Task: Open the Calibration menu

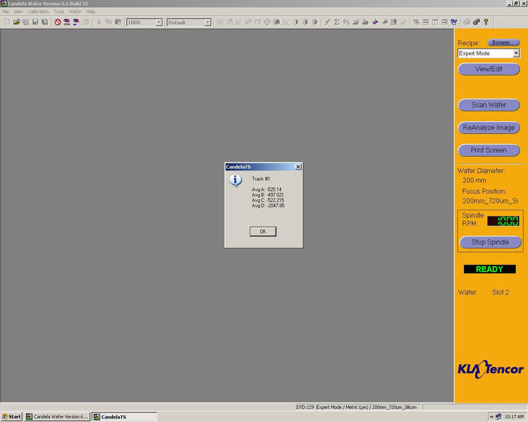Action: click(x=38, y=12)
